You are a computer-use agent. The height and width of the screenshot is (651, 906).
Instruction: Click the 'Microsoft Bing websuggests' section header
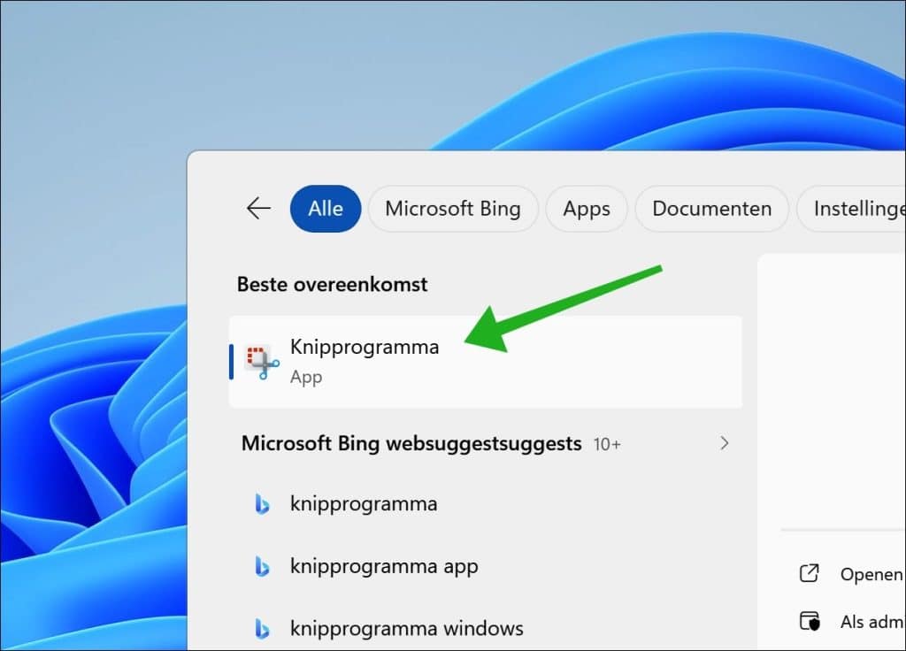point(411,443)
